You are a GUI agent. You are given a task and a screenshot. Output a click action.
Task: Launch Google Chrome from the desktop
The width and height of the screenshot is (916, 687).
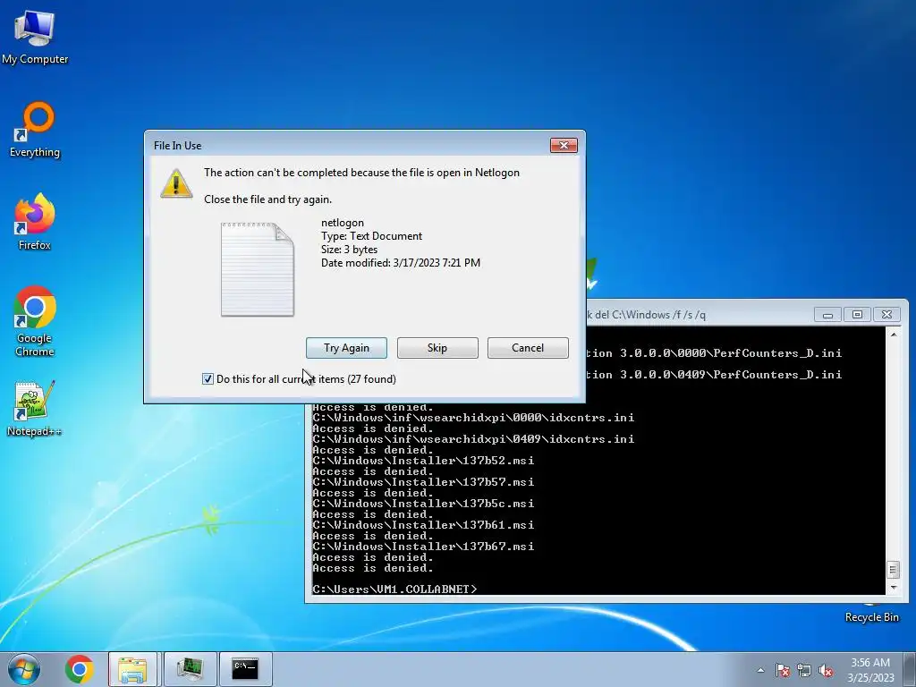point(35,321)
